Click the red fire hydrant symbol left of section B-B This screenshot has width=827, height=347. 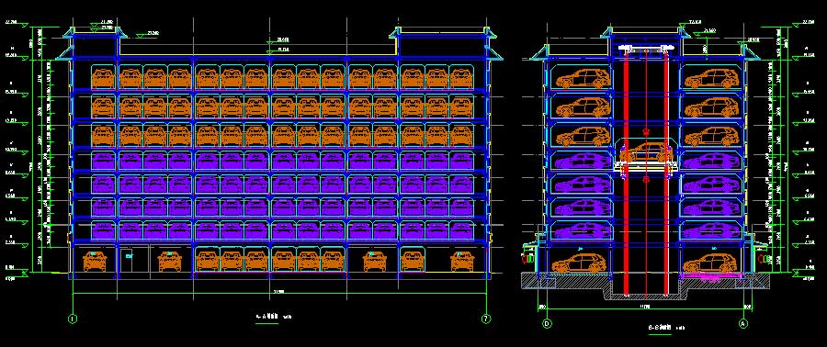(x=526, y=259)
